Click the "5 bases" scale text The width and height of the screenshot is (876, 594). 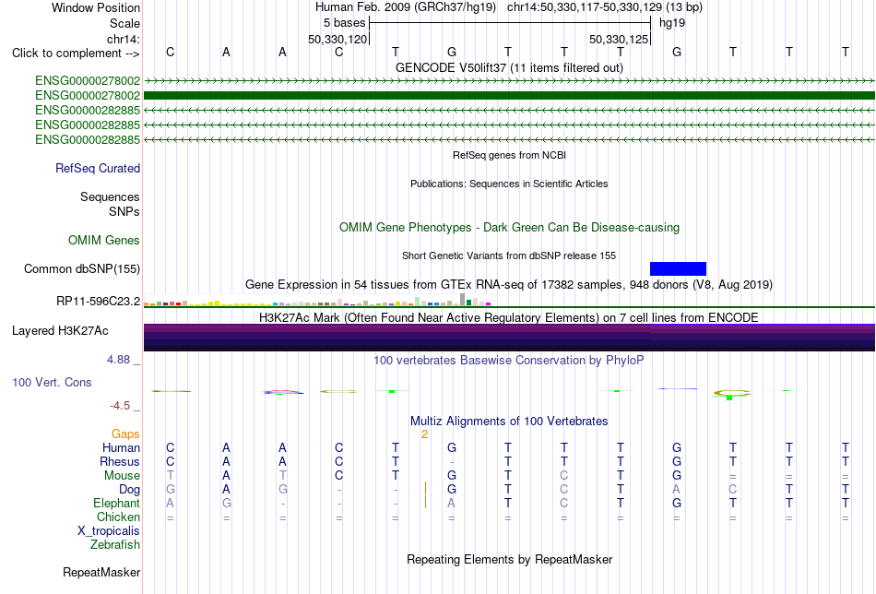(344, 23)
